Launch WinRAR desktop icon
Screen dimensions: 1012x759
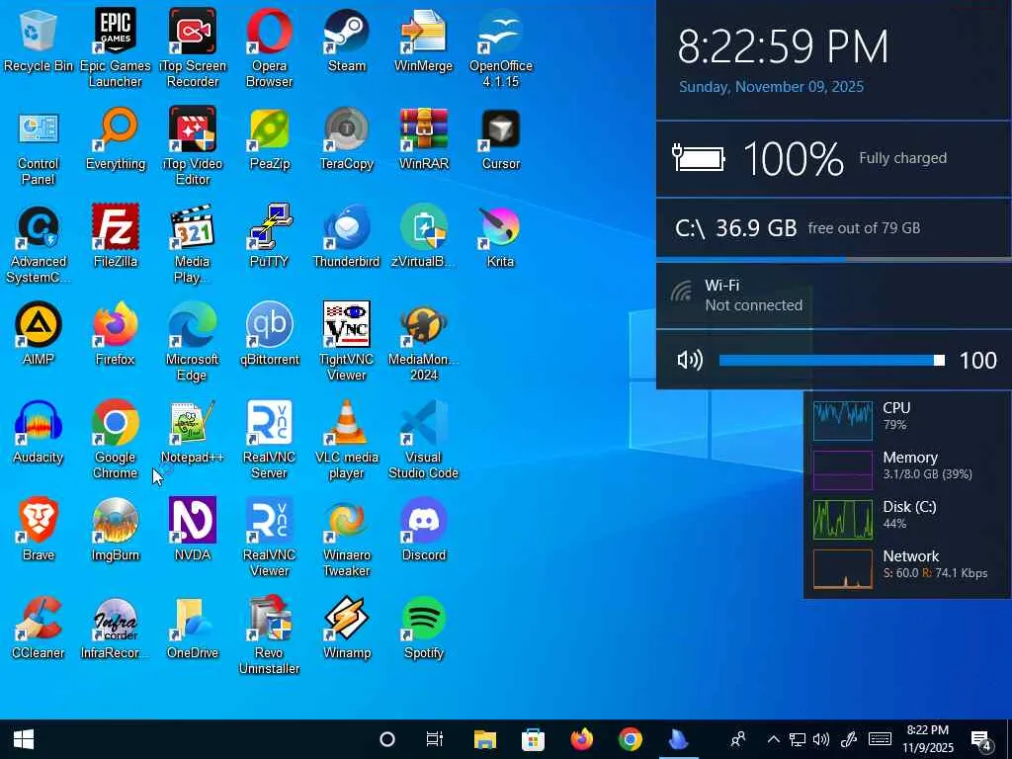click(423, 140)
